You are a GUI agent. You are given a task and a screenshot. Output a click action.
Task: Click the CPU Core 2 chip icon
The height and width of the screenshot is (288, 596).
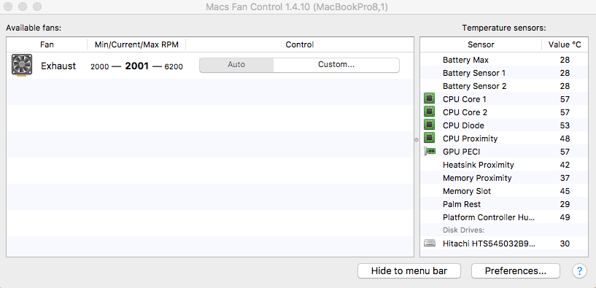pyautogui.click(x=429, y=112)
